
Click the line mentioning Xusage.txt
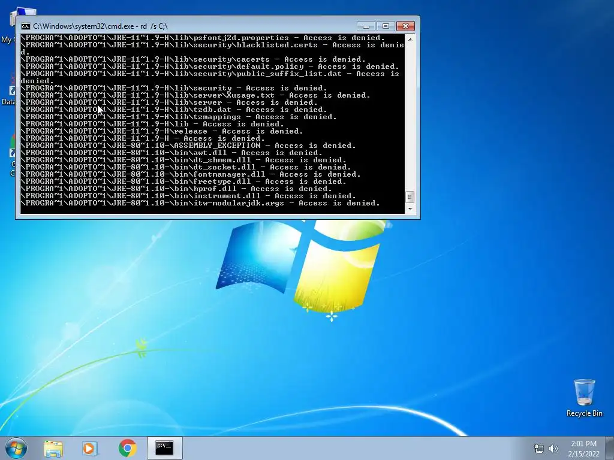[x=195, y=95]
